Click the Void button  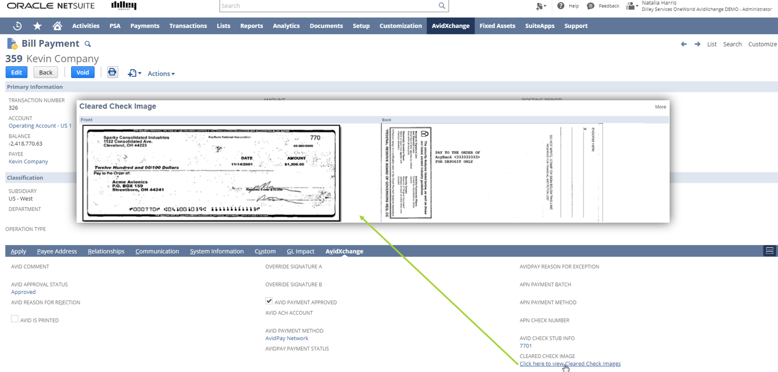pyautogui.click(x=82, y=72)
